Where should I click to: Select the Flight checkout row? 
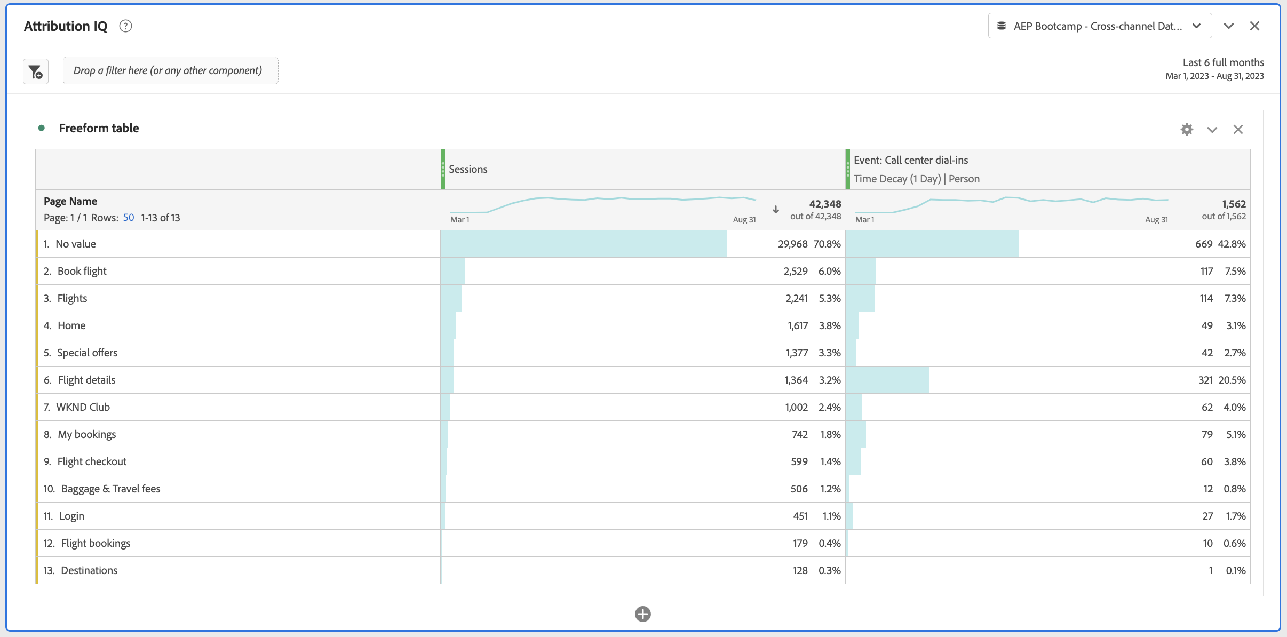pos(643,461)
